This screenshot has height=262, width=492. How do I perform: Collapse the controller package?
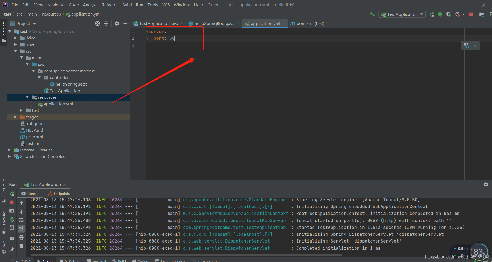39,77
